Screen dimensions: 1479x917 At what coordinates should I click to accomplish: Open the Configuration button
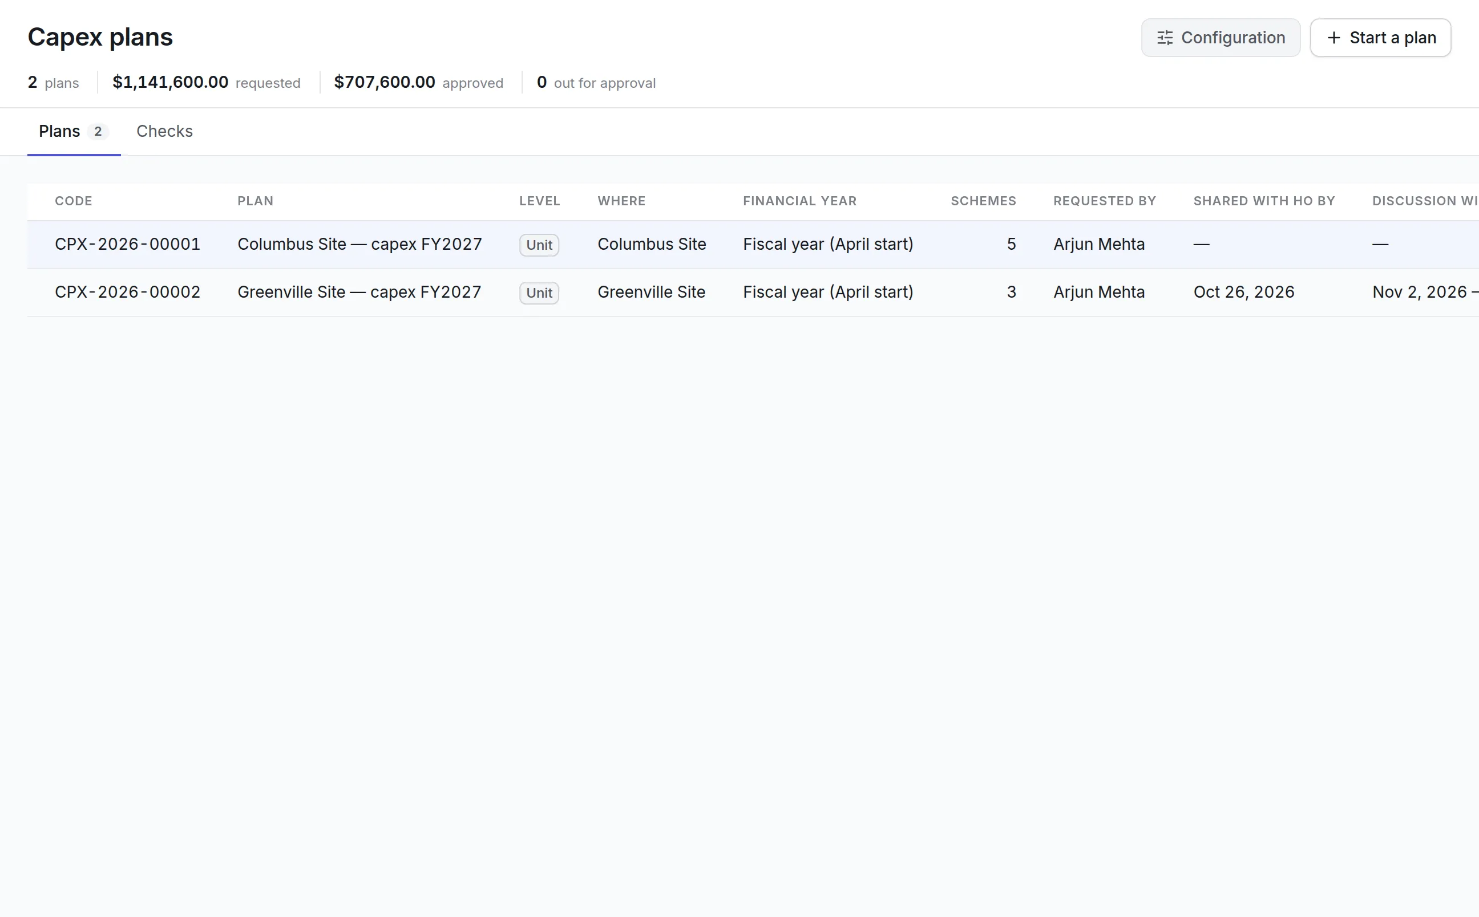point(1221,38)
